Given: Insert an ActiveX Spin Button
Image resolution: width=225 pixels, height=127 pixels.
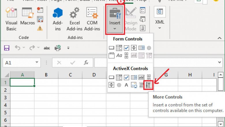Looking at the screenshot, I should coord(111,85).
